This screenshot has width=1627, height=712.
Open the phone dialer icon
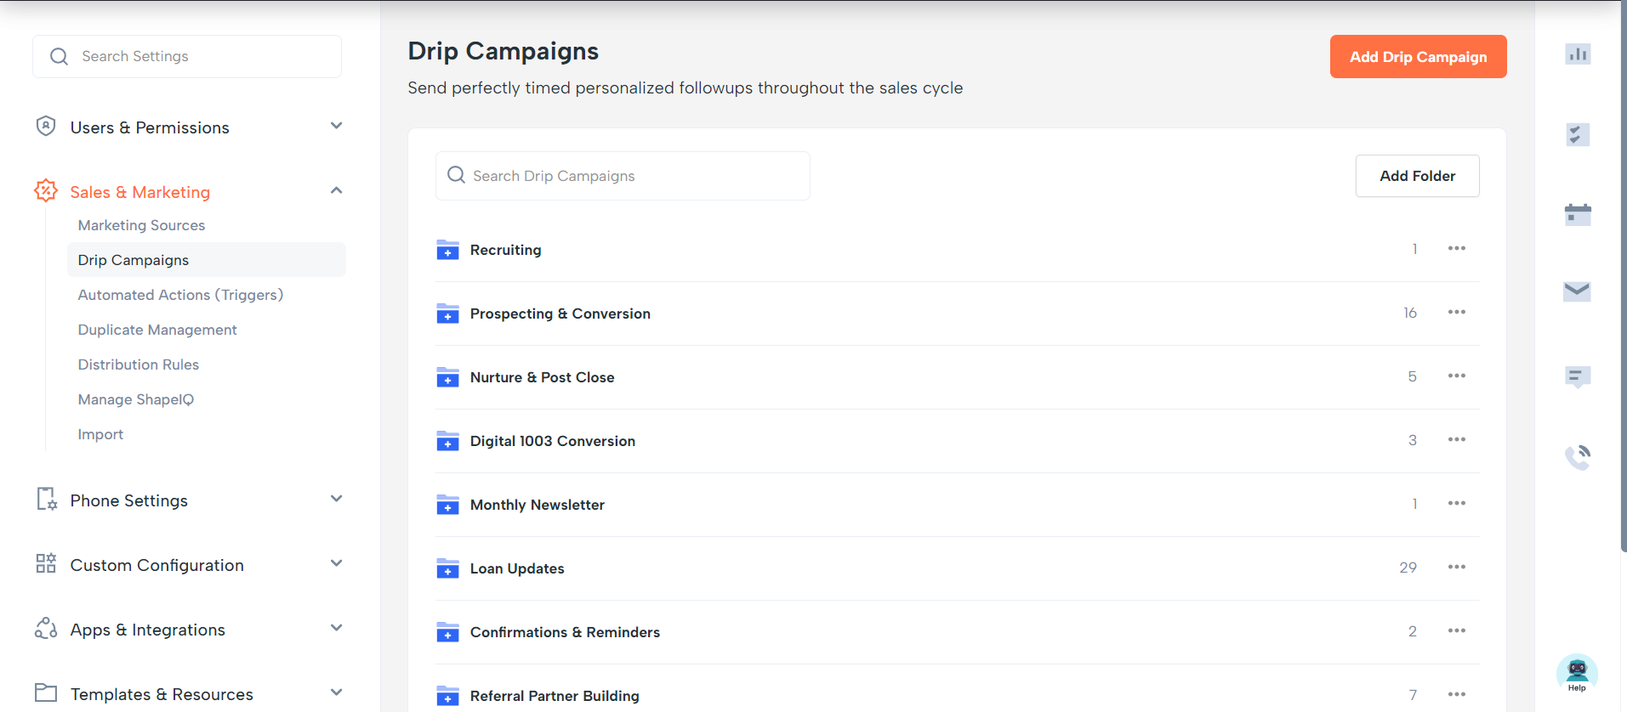(1578, 457)
